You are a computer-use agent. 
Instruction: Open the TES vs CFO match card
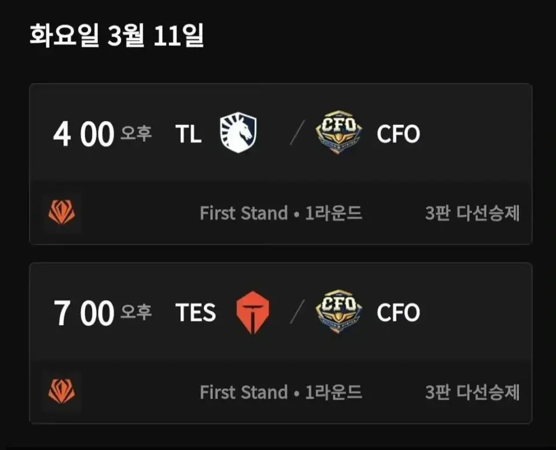click(280, 343)
